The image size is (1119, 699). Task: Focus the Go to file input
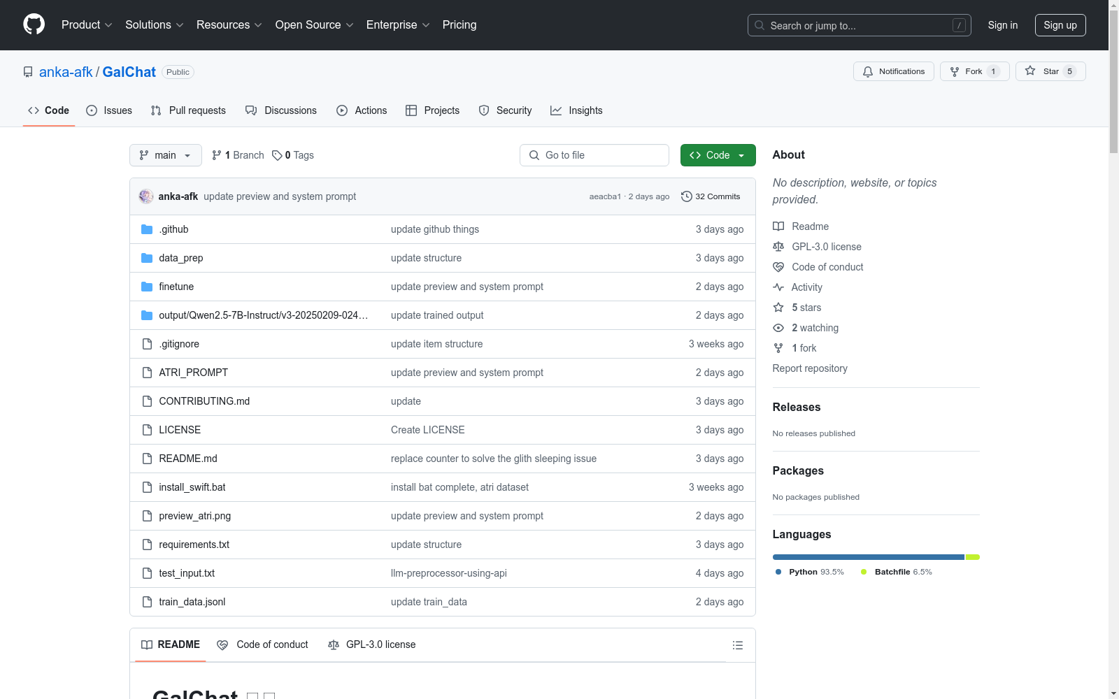pyautogui.click(x=594, y=155)
